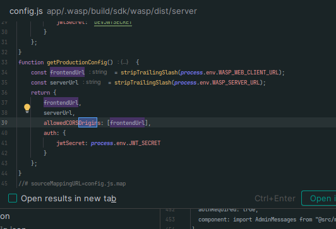Click line number 39 in gutter

pos(4,123)
